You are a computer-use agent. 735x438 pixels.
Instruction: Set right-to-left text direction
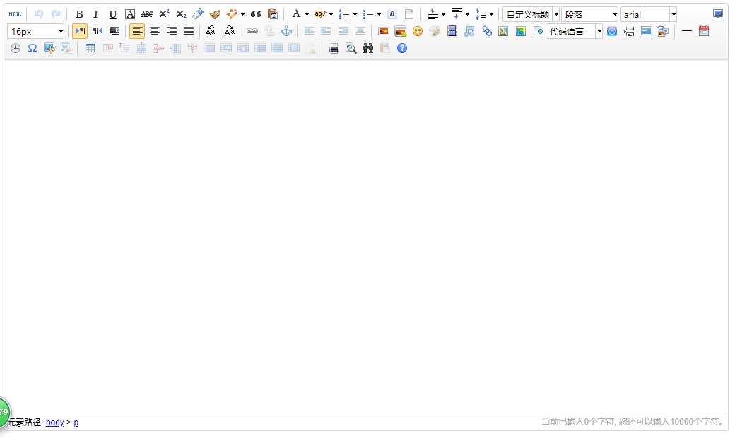click(98, 31)
